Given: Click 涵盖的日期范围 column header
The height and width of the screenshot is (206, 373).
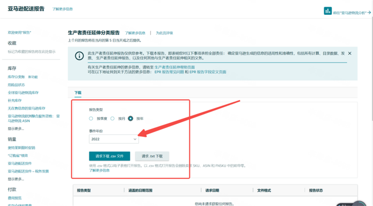Looking at the screenshot, I should [140, 190].
